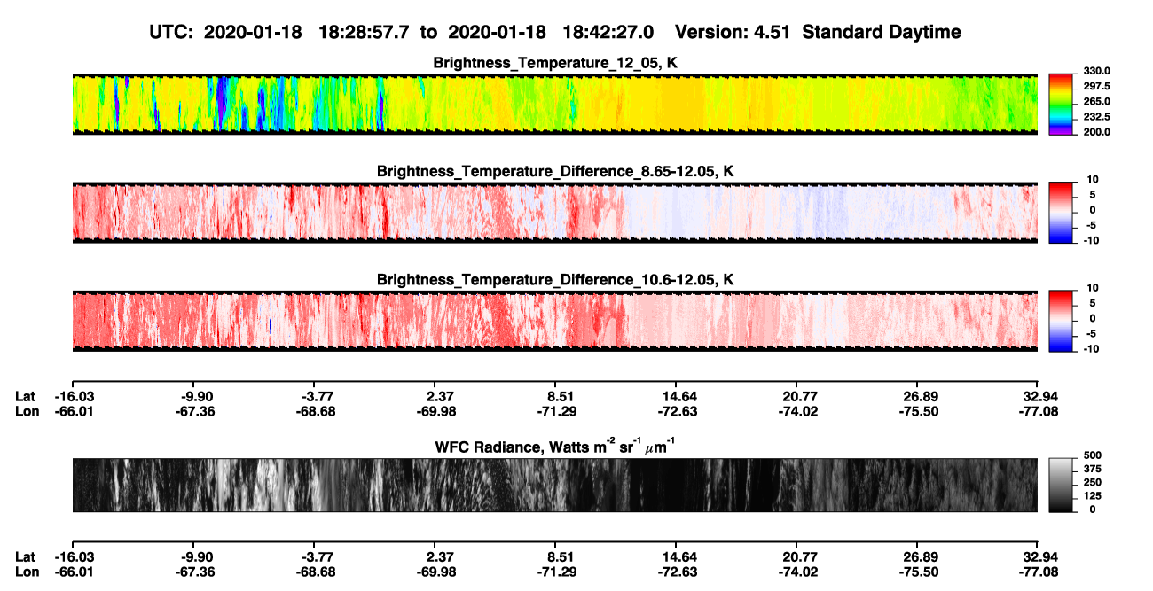The height and width of the screenshot is (591, 1153).
Task: Click longitude -67.36 on the axis below WFC panel
Action: [195, 572]
